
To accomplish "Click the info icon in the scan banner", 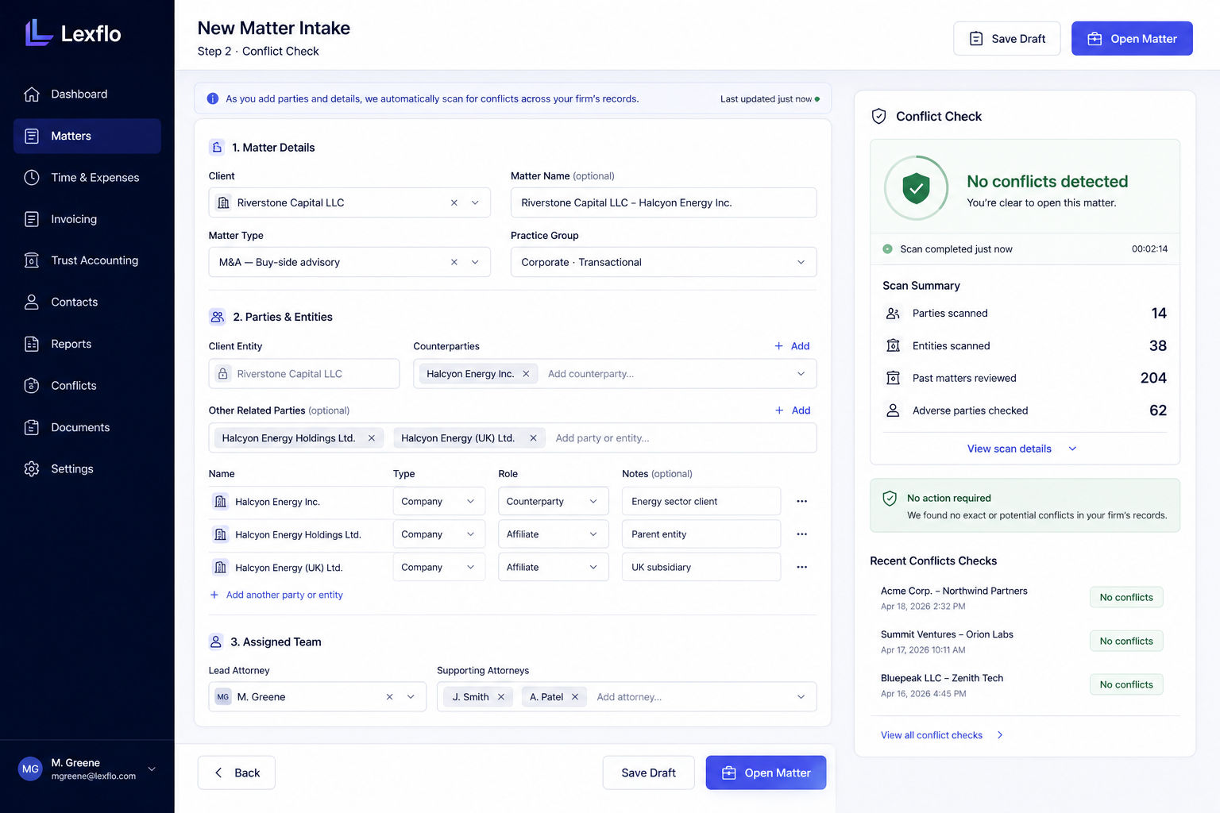I will coord(213,98).
